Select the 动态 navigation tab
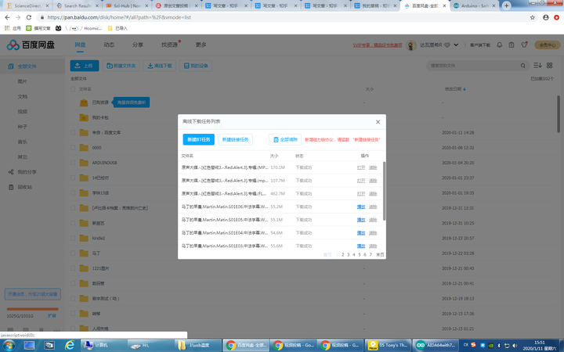 click(x=109, y=45)
